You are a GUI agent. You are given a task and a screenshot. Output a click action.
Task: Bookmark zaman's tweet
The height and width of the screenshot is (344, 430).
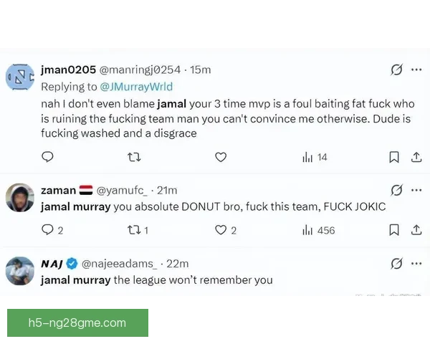[393, 230]
